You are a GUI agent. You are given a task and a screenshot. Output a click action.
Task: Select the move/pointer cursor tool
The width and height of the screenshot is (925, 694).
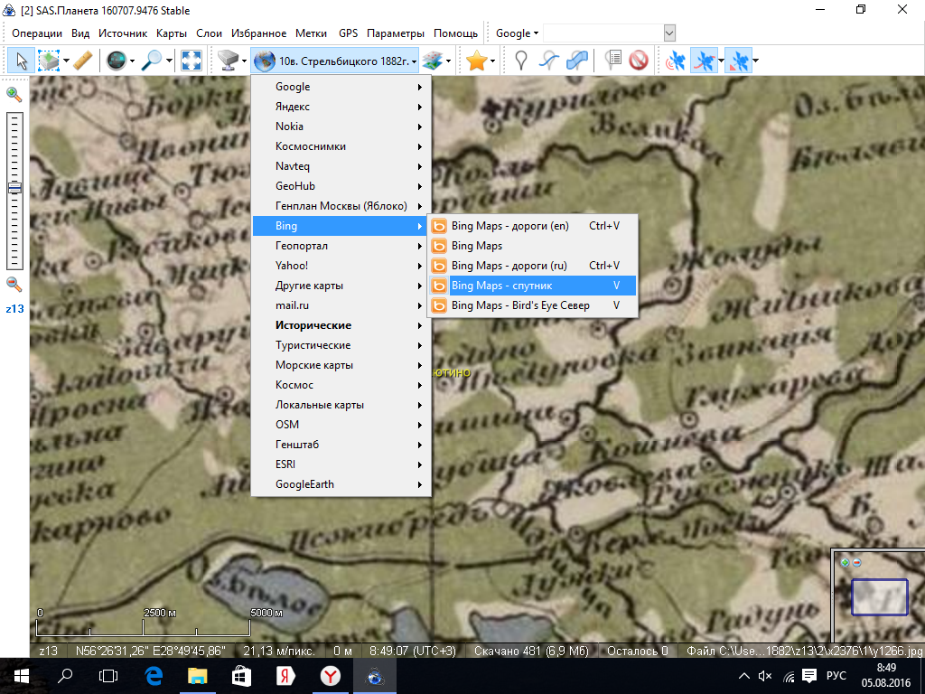tap(22, 61)
